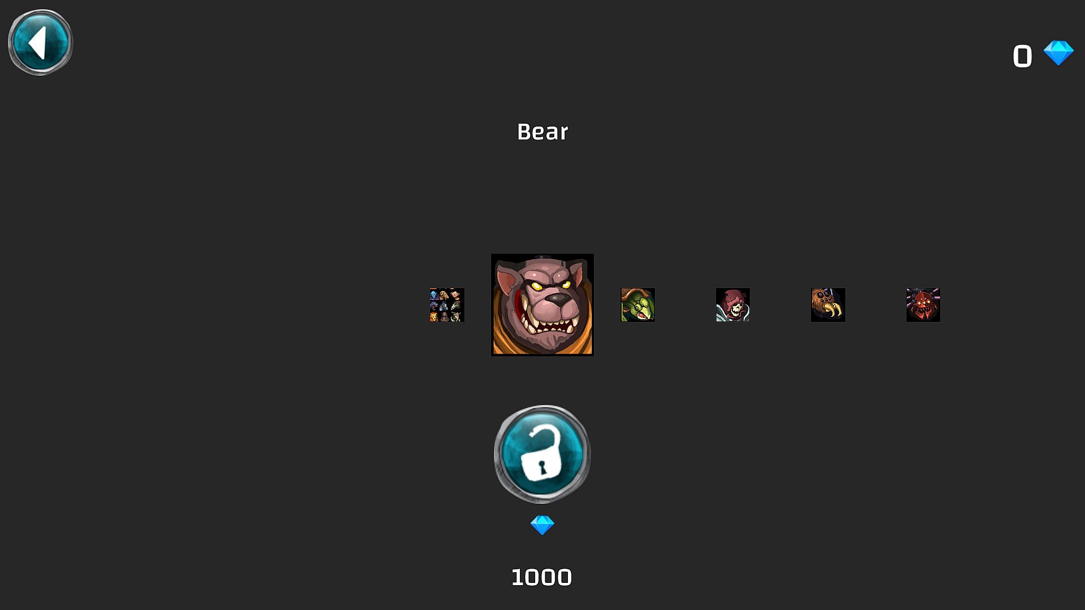This screenshot has width=1085, height=610.
Task: Open the multi-character grid avatar set
Action: pos(447,305)
